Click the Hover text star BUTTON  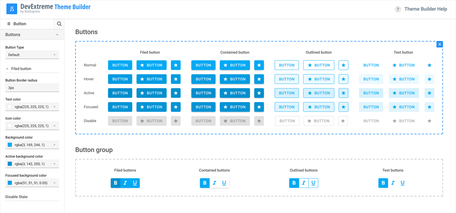point(404,79)
